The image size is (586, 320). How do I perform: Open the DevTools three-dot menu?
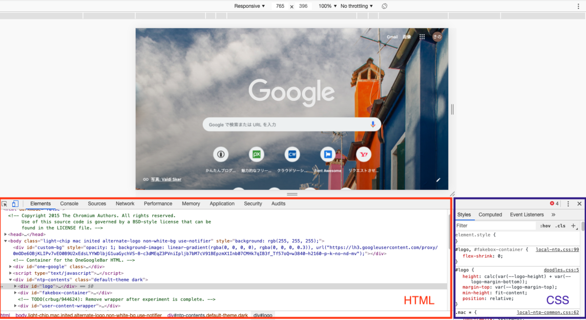coord(568,203)
